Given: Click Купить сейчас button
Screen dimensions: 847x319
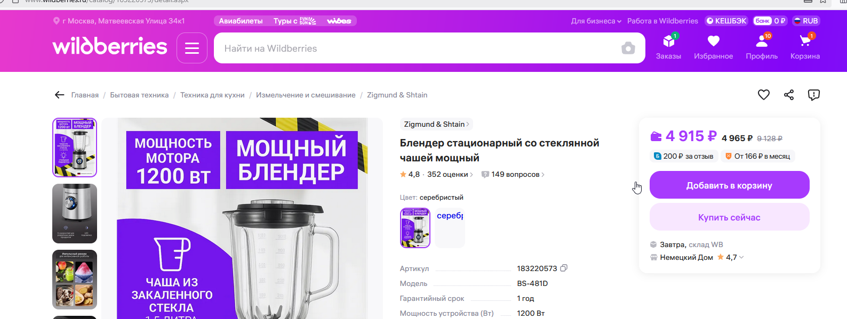Looking at the screenshot, I should (729, 217).
